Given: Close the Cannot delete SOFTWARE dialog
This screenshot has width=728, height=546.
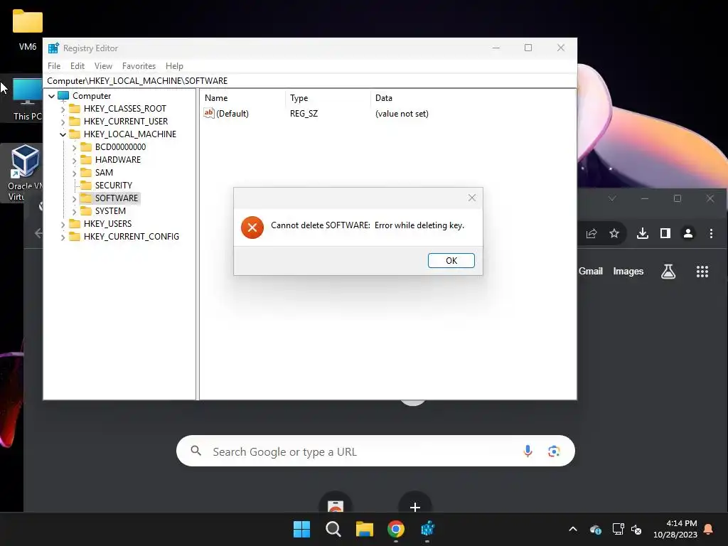Looking at the screenshot, I should 472,198.
